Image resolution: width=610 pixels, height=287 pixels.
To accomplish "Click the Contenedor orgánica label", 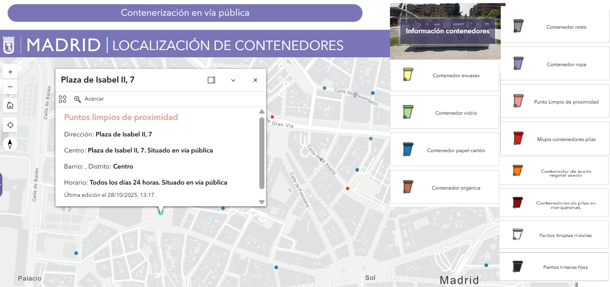I will tap(456, 188).
